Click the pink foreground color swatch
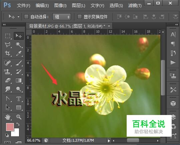 [x=10, y=127]
